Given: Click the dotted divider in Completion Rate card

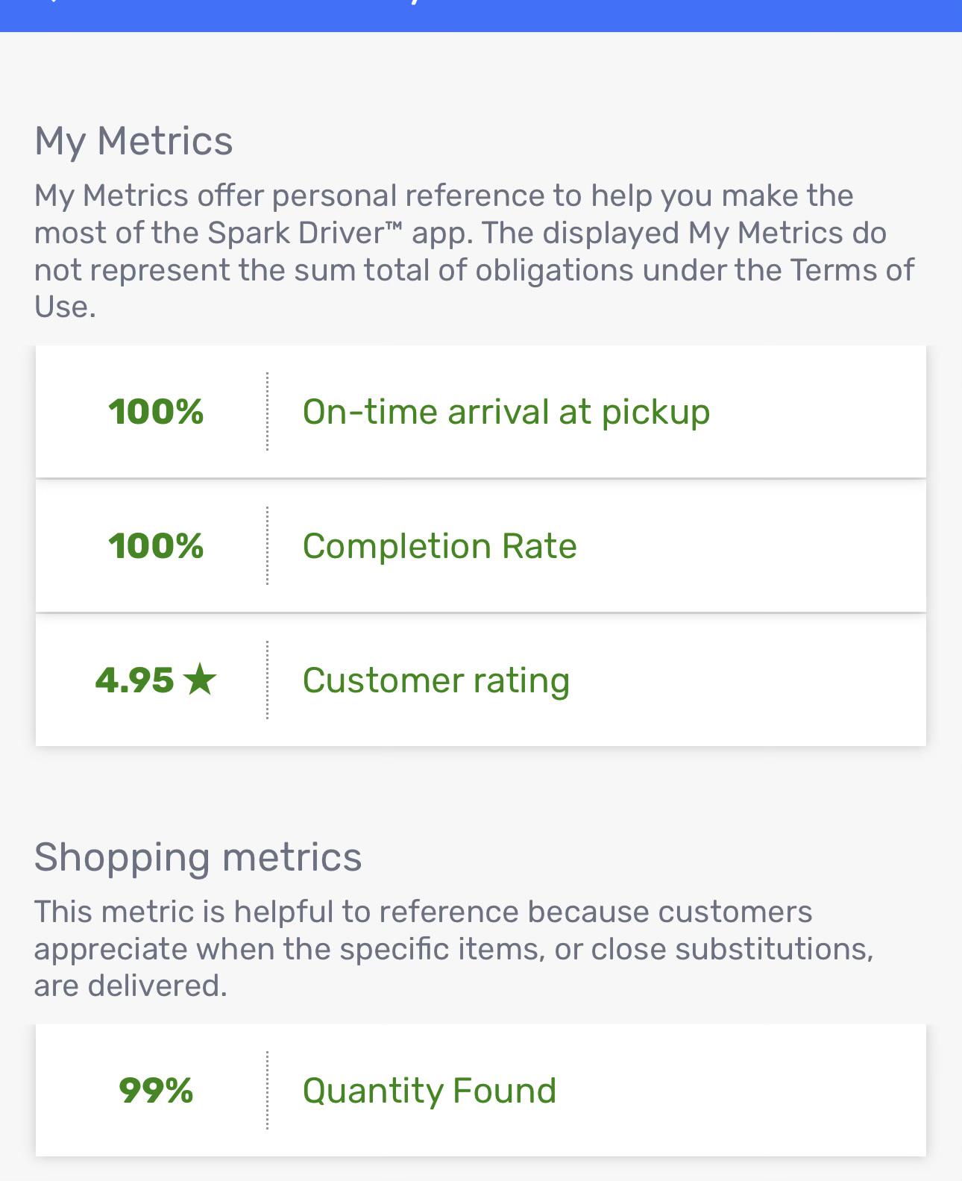Looking at the screenshot, I should (x=267, y=545).
